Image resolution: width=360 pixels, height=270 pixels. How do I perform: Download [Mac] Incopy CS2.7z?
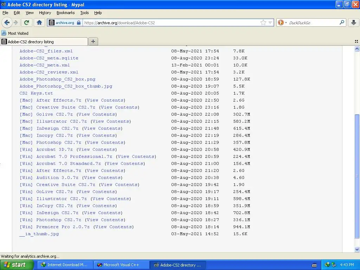point(46,135)
